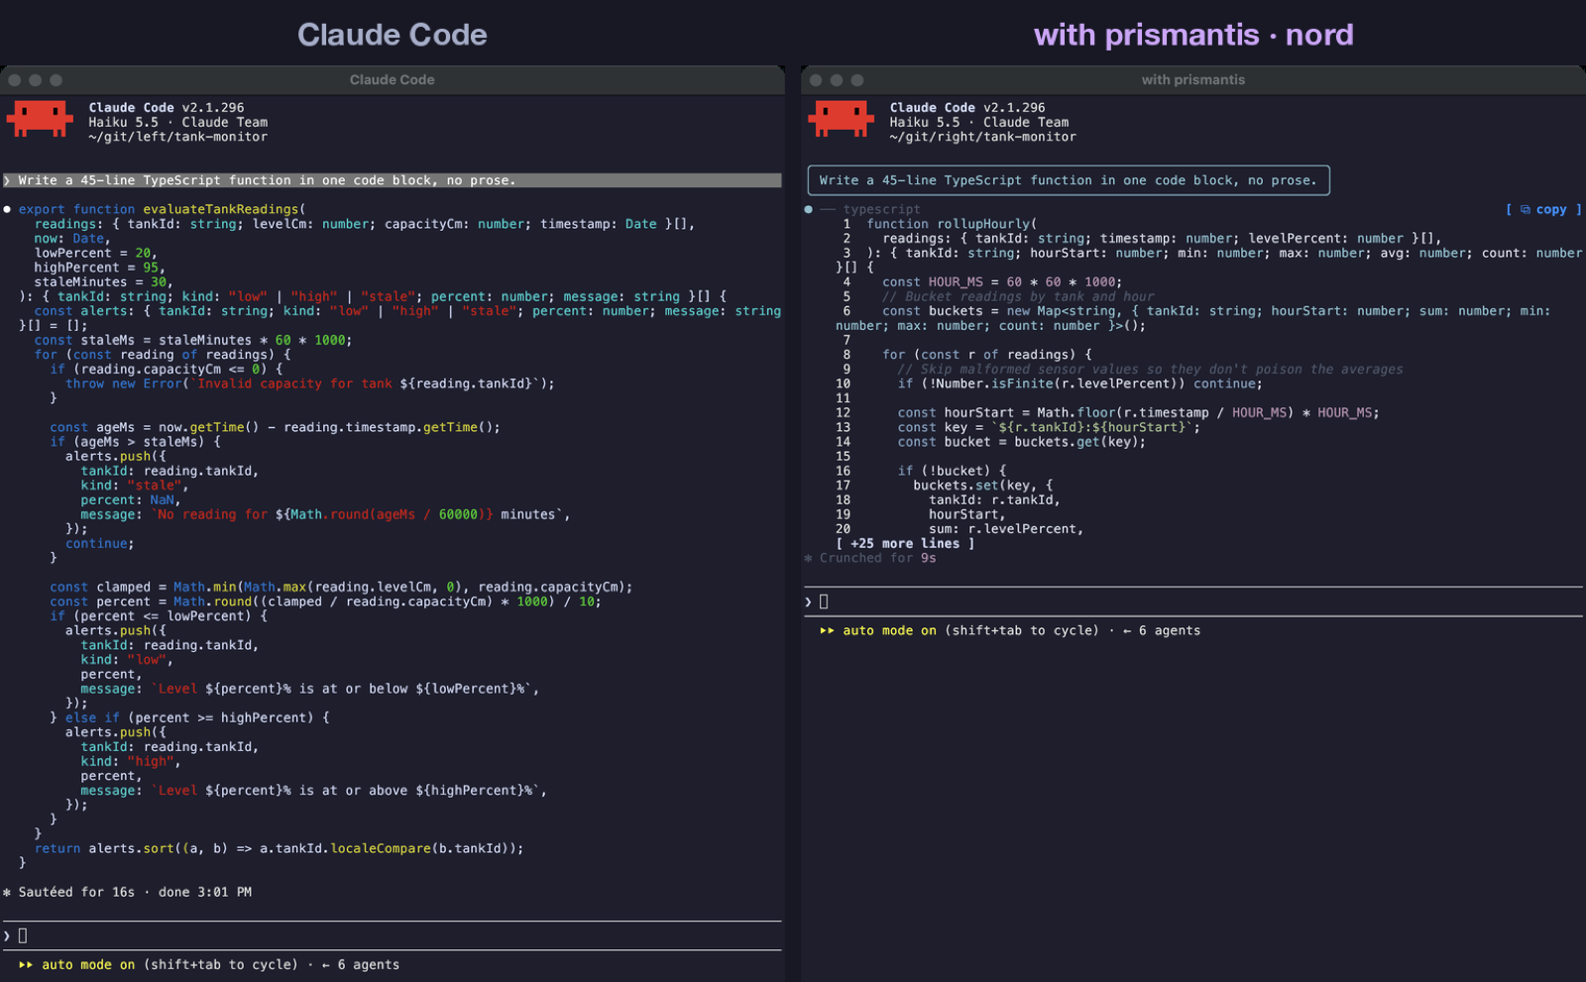Image resolution: width=1586 pixels, height=982 pixels.
Task: Click the 'percent: NaN,' line
Action: 131,500
